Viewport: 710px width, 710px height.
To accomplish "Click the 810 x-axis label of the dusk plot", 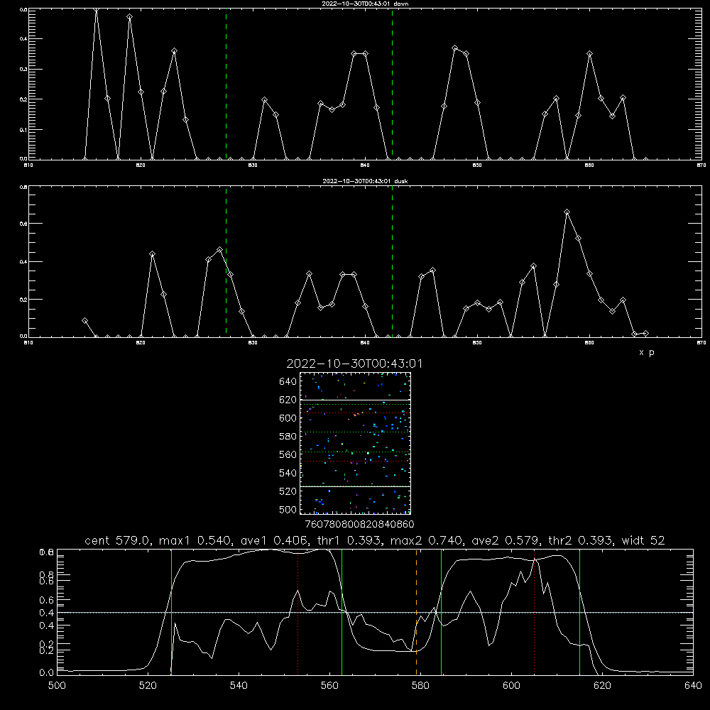I will tap(28, 343).
